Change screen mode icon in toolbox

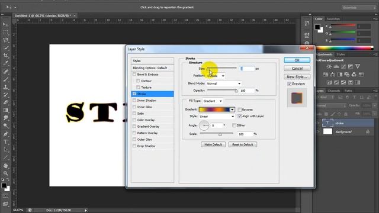click(x=5, y=204)
